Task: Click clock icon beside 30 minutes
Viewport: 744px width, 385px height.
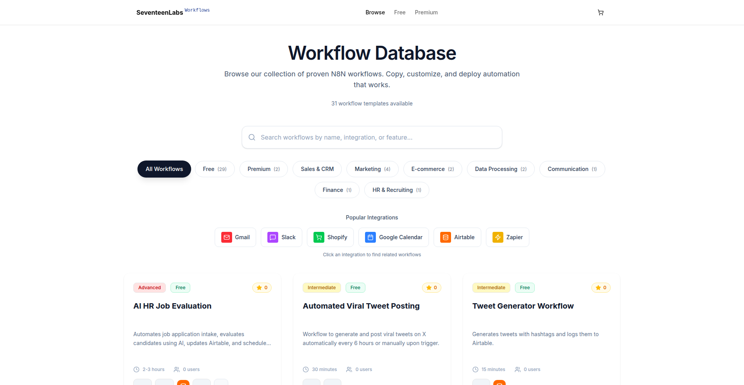Action: 306,369
